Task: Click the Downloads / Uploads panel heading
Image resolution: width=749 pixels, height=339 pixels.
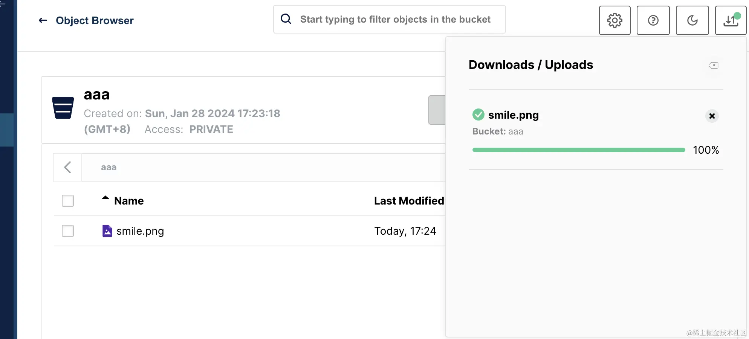Action: [x=531, y=65]
